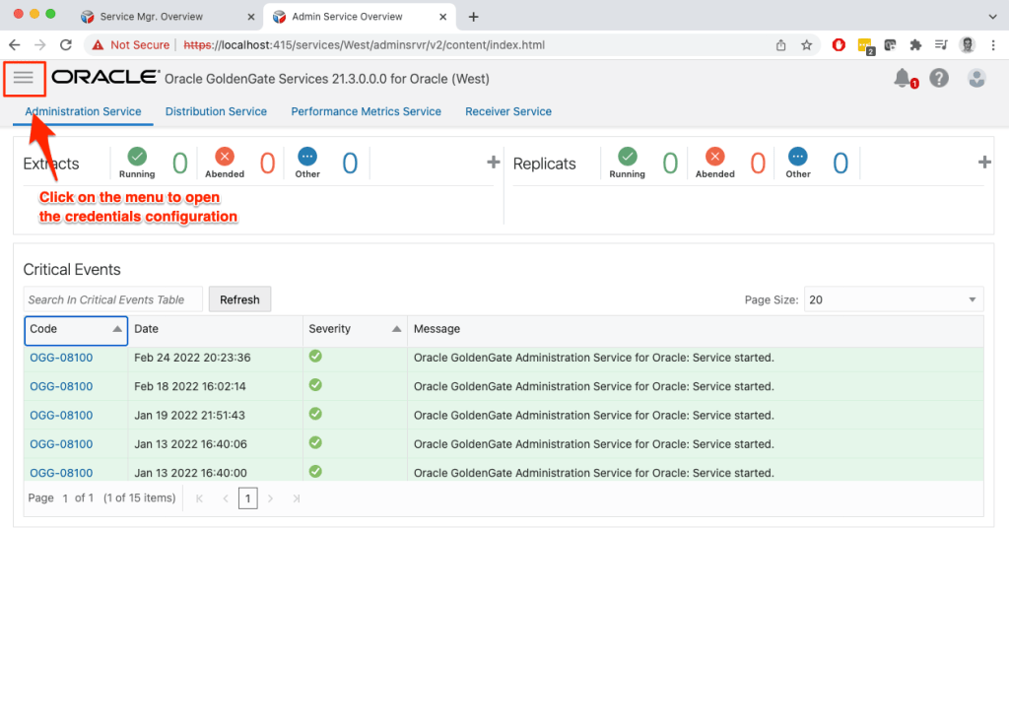Click browser page reload button
The image size is (1009, 727).
(66, 44)
